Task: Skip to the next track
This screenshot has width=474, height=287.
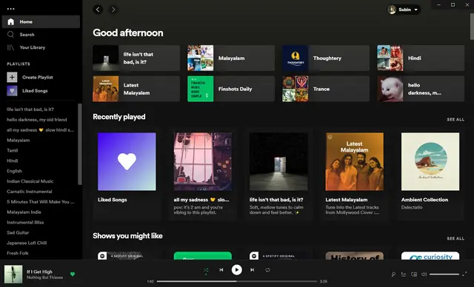Action: tap(252, 270)
